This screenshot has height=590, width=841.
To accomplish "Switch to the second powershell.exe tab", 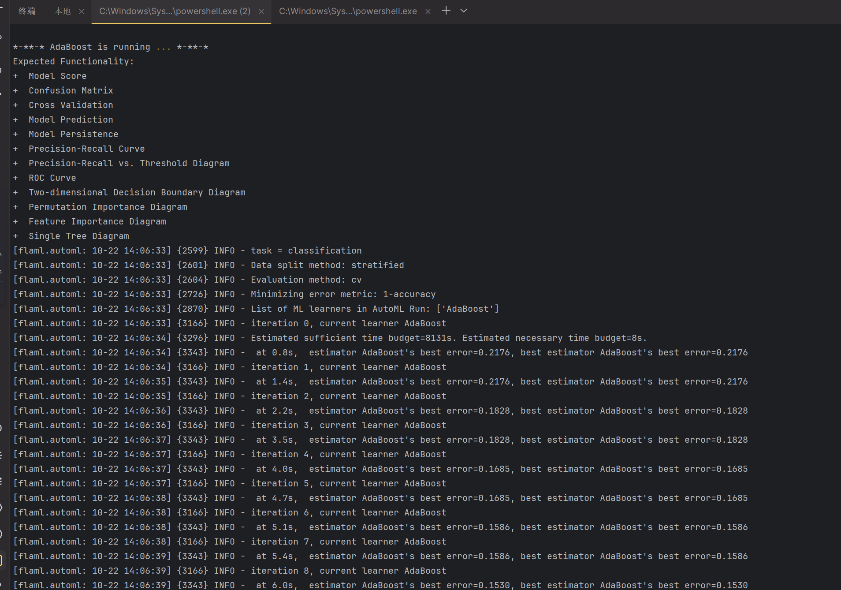I will coord(348,11).
